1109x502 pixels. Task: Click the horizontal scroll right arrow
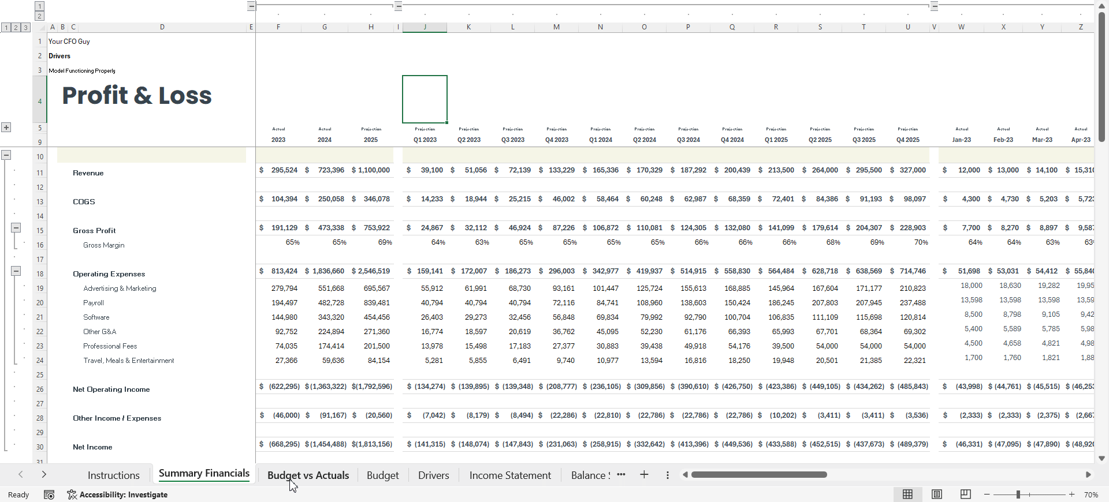coord(1088,475)
